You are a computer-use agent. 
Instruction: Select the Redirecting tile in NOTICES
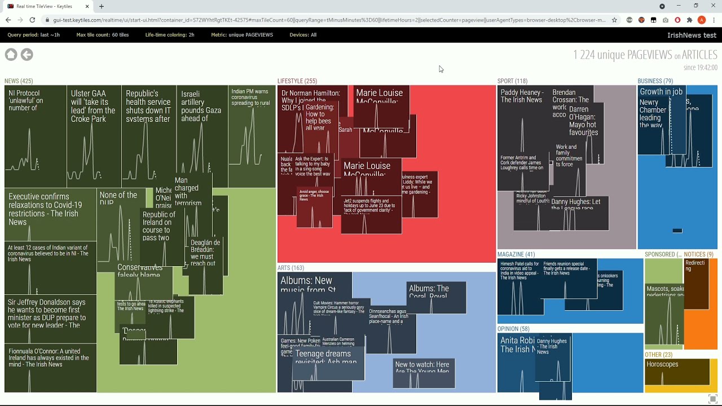point(697,284)
